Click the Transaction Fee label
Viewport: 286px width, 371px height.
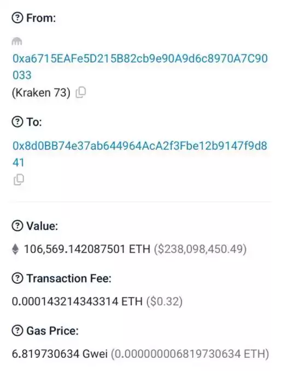point(69,278)
